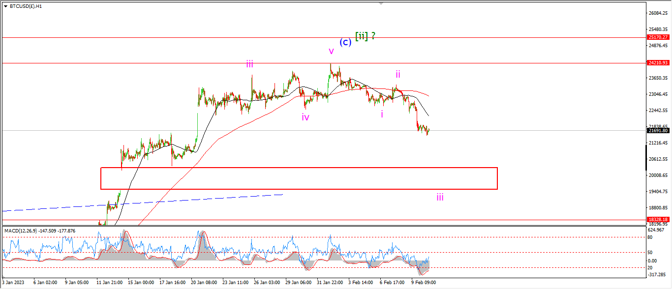Click the pink iv wave label
Screen dimensions: 672x289
[x=305, y=117]
